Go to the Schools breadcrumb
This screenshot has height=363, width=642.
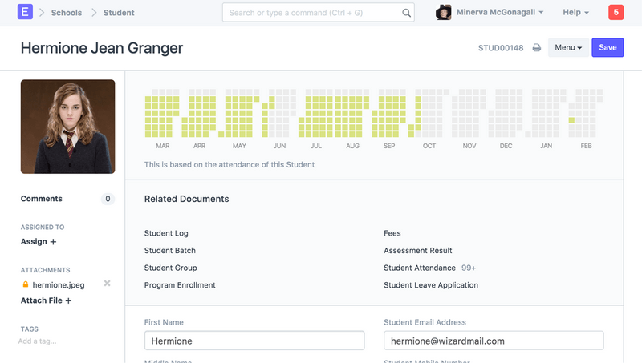coord(66,13)
